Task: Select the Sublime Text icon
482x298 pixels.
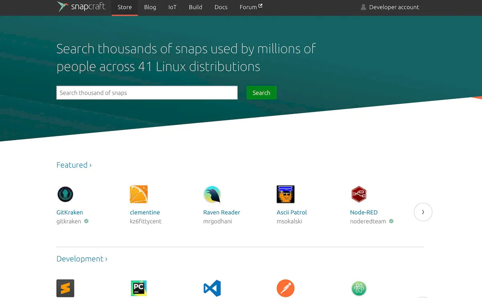Action: (65, 288)
